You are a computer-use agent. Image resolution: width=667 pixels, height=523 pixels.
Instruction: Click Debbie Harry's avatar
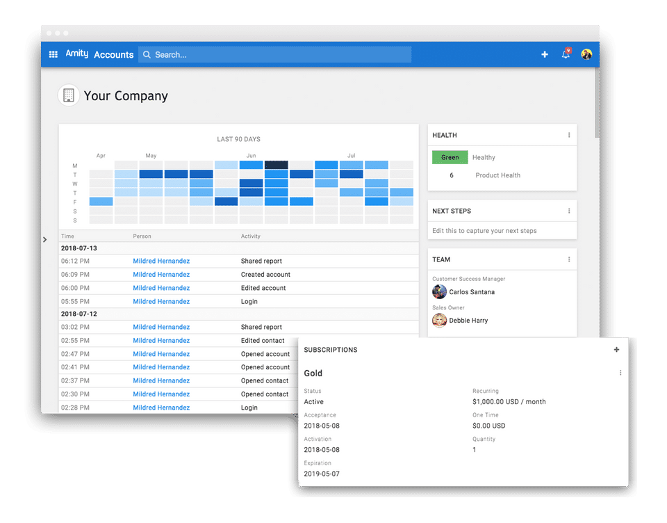click(439, 321)
